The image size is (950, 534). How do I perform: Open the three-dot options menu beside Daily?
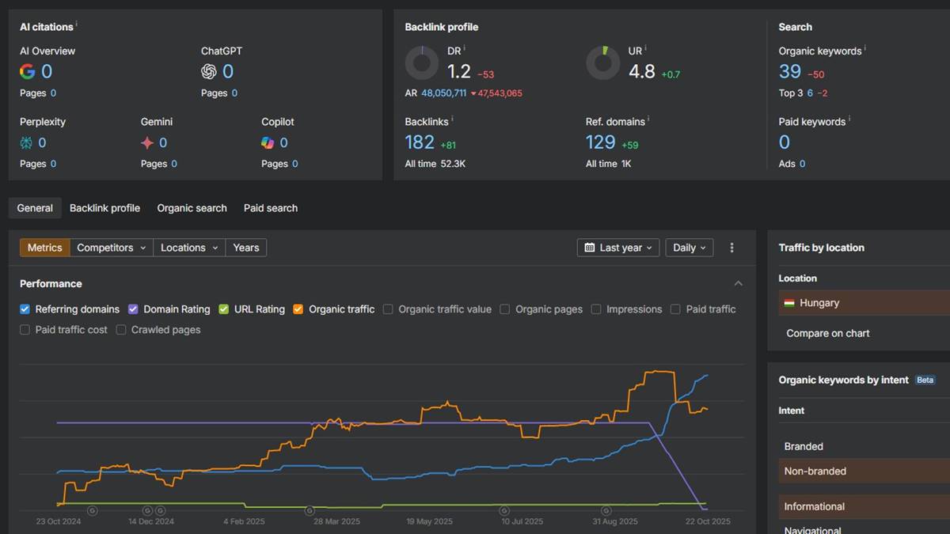tap(731, 248)
